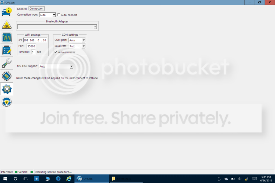This screenshot has height=183, width=275.
Task: Open the oscilloscope dashboard section
Action: 7,38
